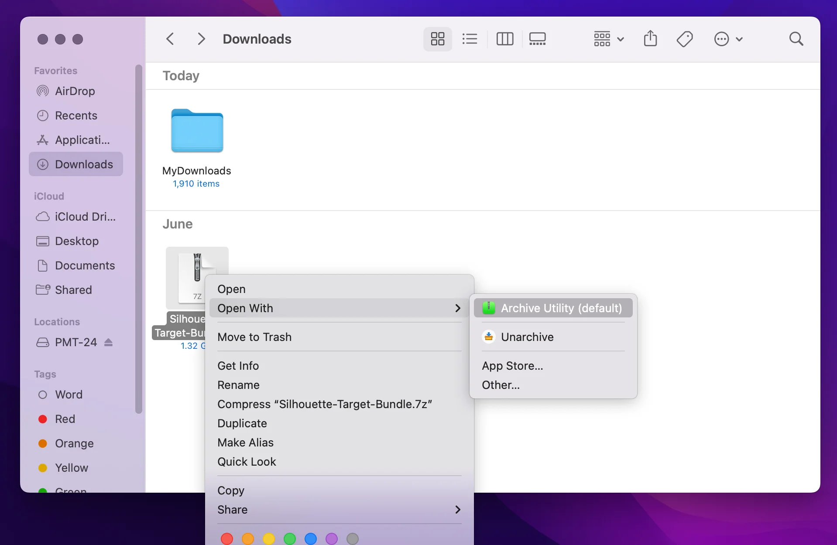
Task: Choose Copy in context menu
Action: point(340,490)
